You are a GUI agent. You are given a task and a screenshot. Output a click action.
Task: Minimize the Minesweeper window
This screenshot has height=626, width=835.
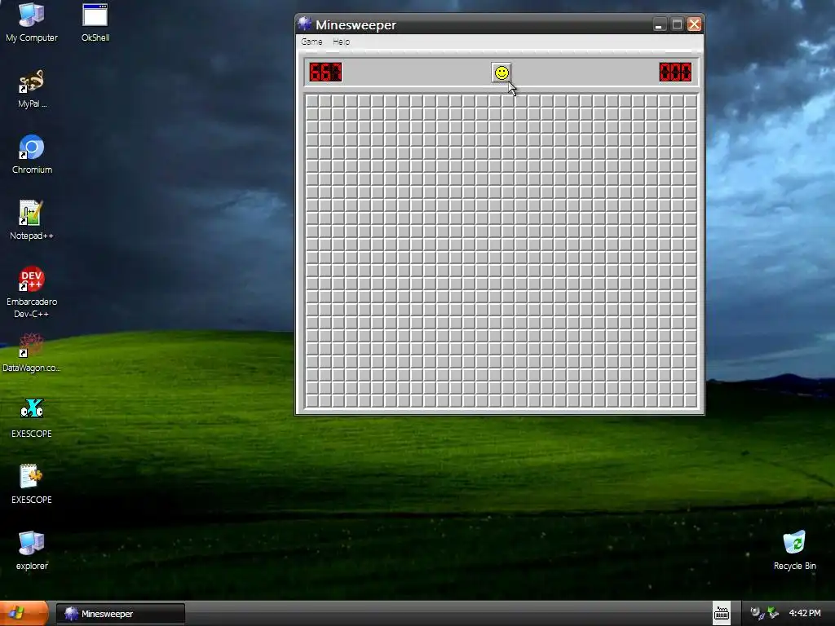click(x=659, y=24)
